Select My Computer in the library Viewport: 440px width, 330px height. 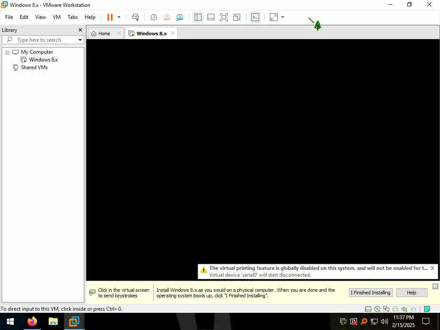(37, 52)
